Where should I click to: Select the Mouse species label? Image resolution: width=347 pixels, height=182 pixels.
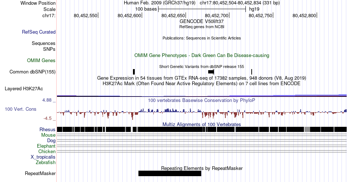pyautogui.click(x=48, y=135)
